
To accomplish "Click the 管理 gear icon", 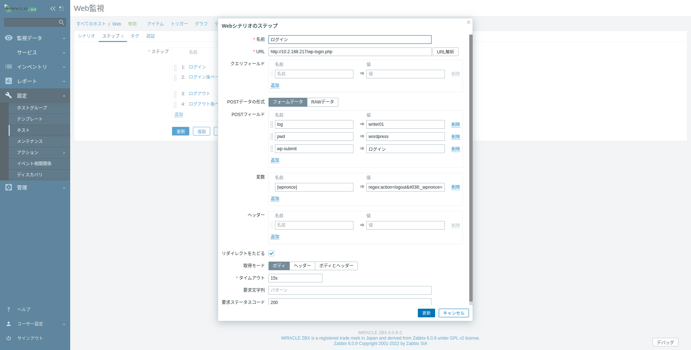I will pyautogui.click(x=9, y=187).
